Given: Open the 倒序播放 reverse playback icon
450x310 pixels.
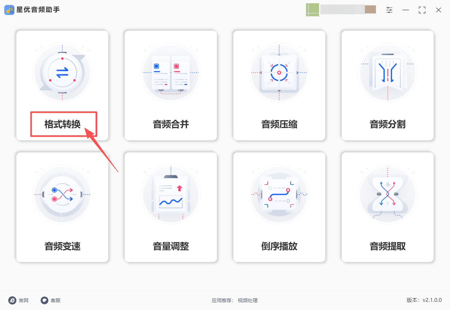Looking at the screenshot, I should [279, 194].
